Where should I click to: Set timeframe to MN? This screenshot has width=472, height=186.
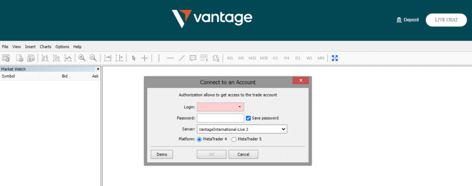(321, 58)
